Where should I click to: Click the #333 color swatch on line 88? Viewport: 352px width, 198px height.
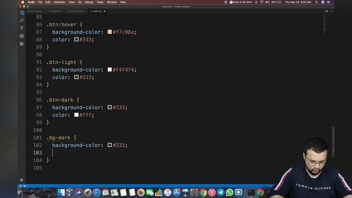pos(76,40)
